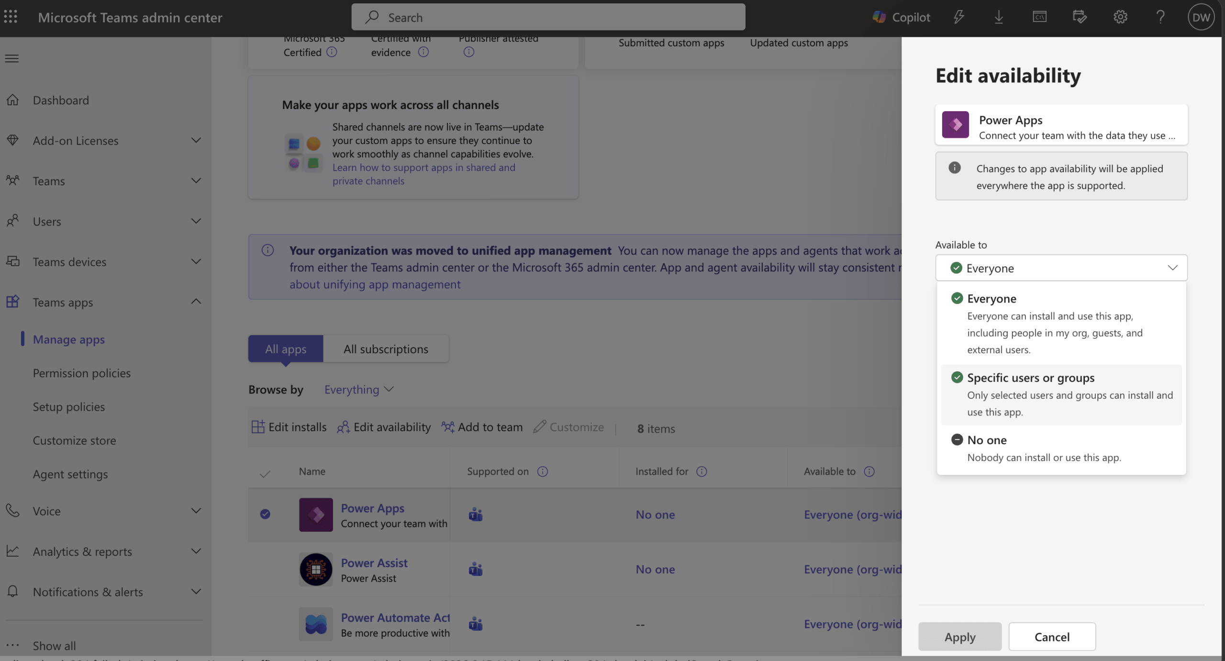Click the Power Automate Actions app icon
This screenshot has width=1225, height=661.
click(x=316, y=624)
